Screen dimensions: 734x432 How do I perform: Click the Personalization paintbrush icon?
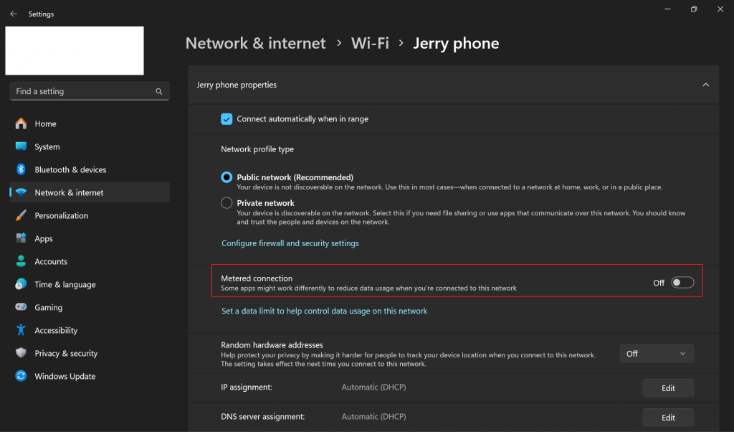[21, 215]
